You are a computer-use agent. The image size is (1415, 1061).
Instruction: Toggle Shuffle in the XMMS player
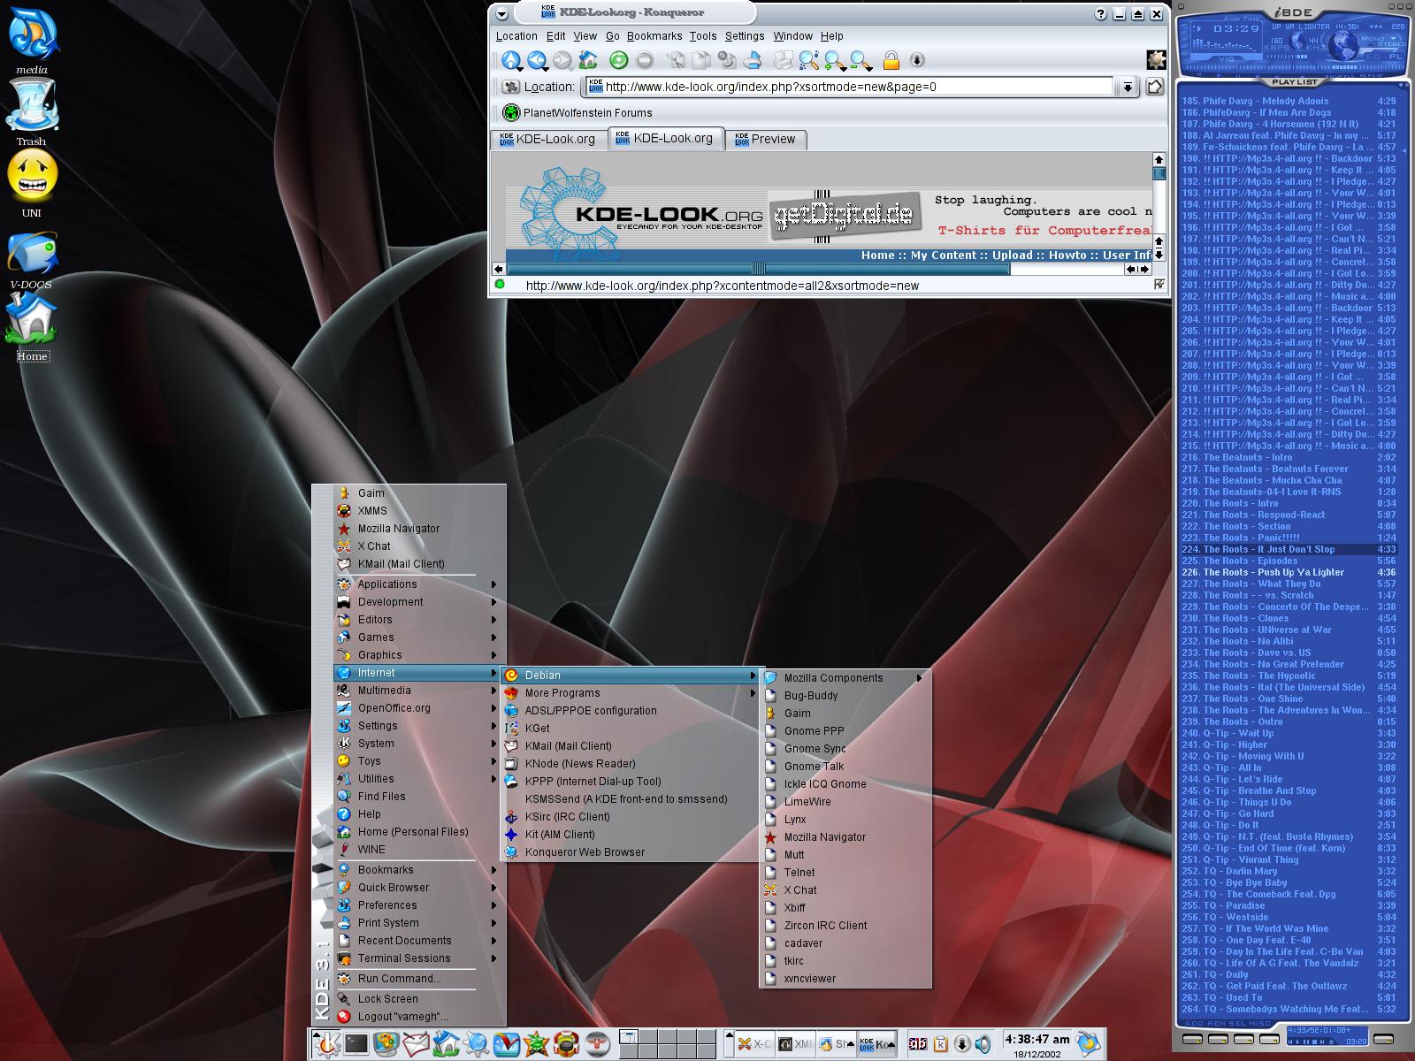click(x=1341, y=76)
